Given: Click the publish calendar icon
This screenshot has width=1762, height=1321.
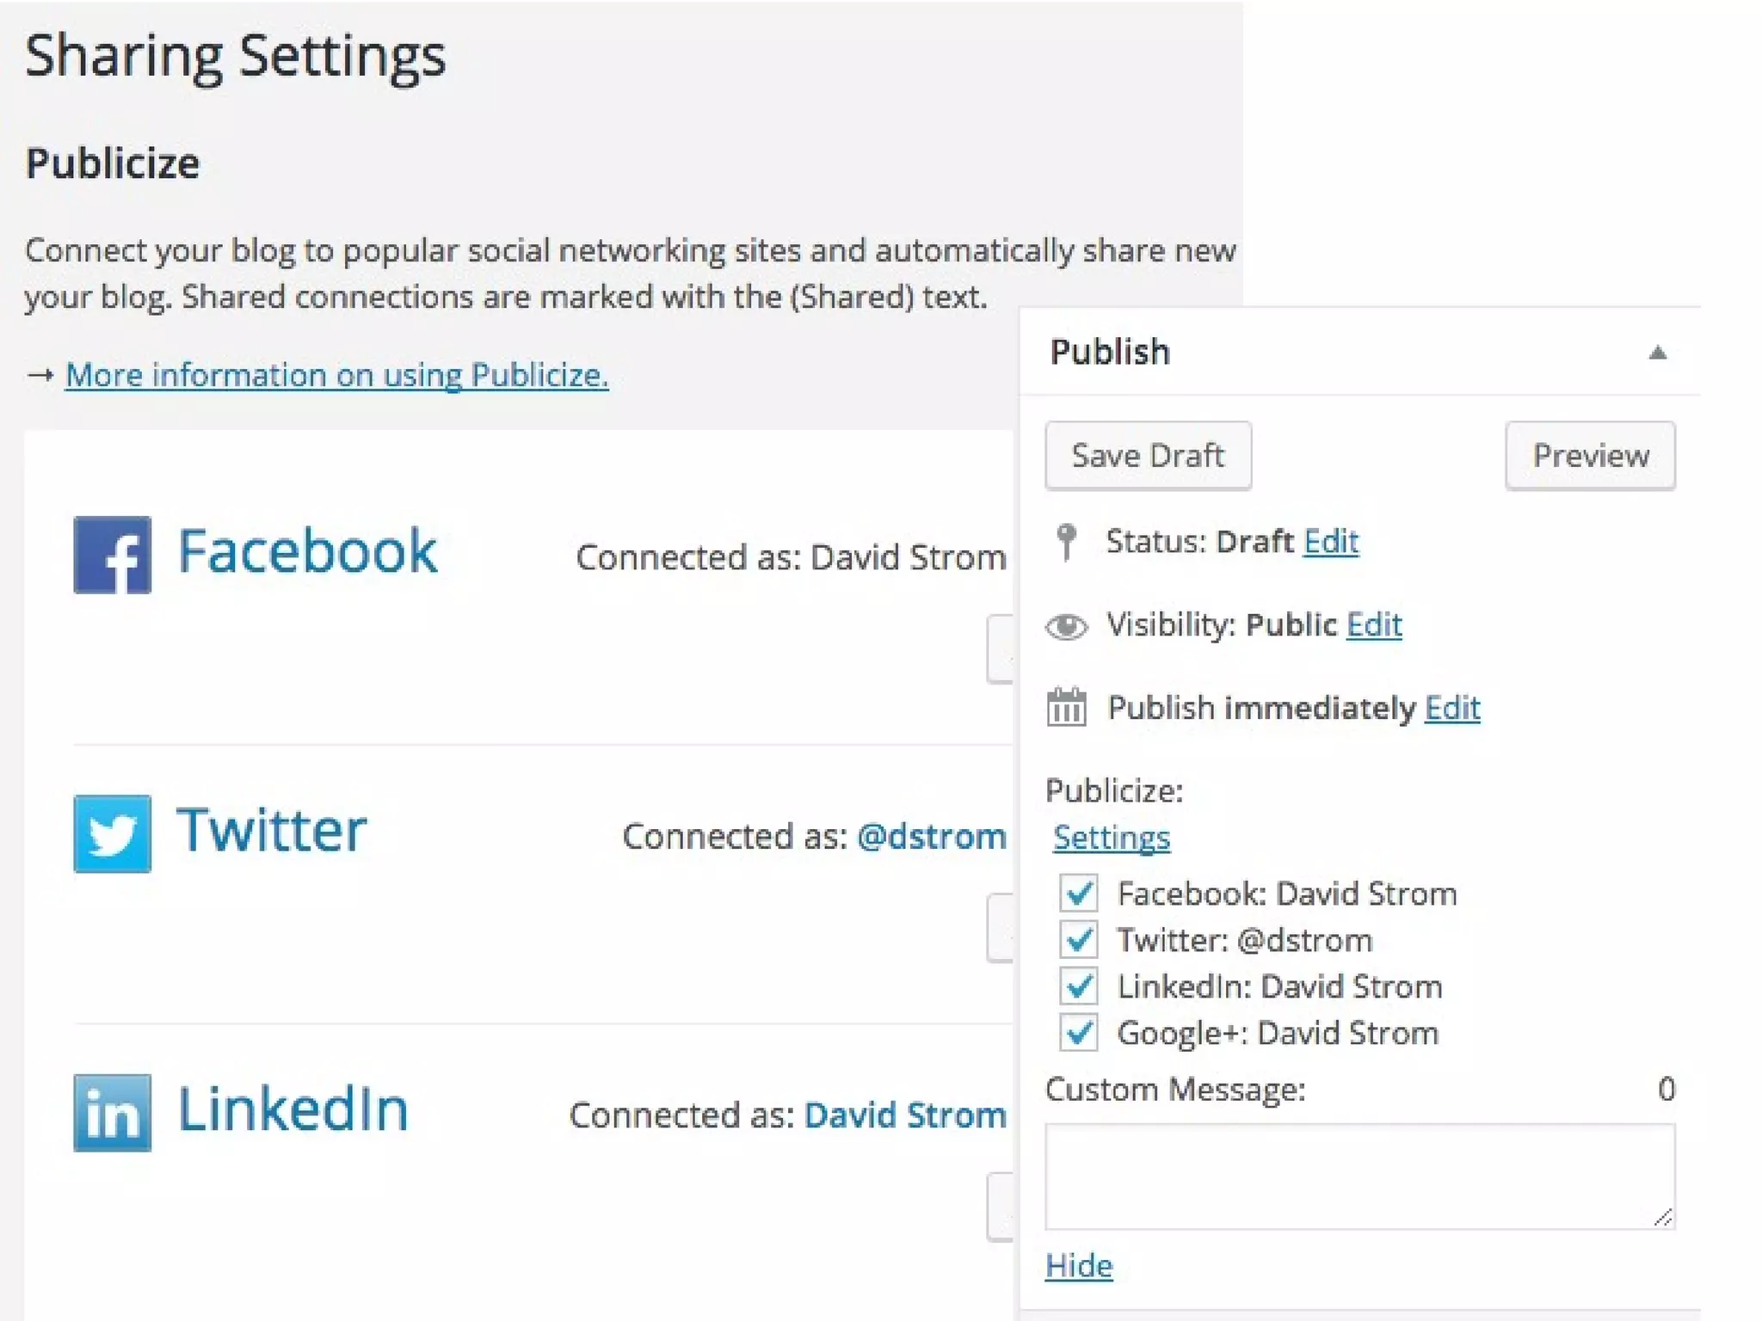Looking at the screenshot, I should (1066, 708).
